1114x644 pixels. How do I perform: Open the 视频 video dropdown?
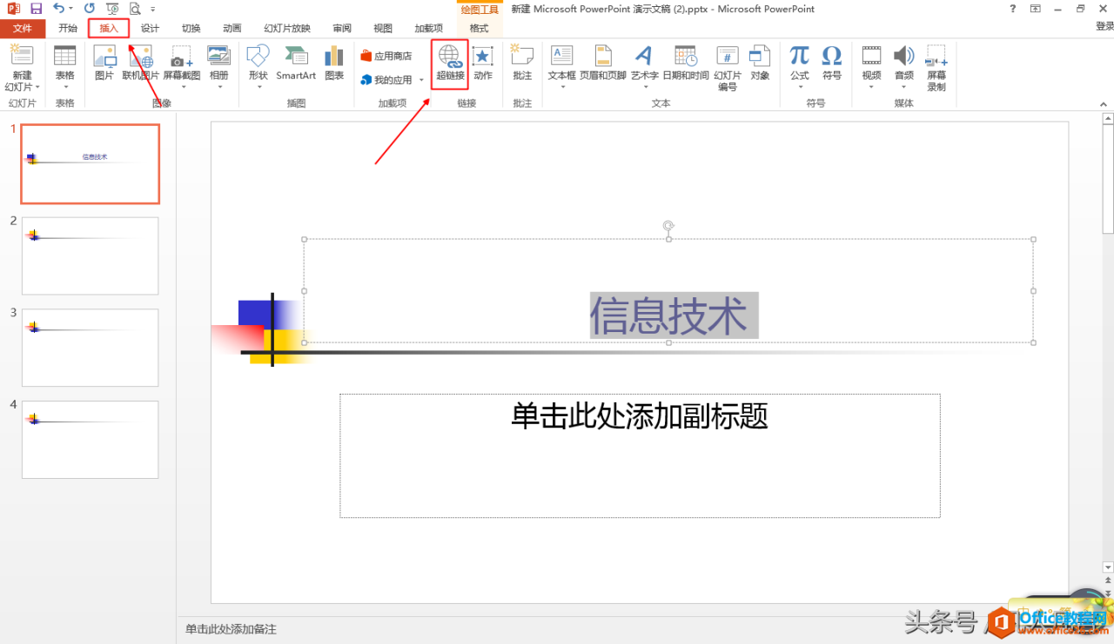tap(871, 87)
